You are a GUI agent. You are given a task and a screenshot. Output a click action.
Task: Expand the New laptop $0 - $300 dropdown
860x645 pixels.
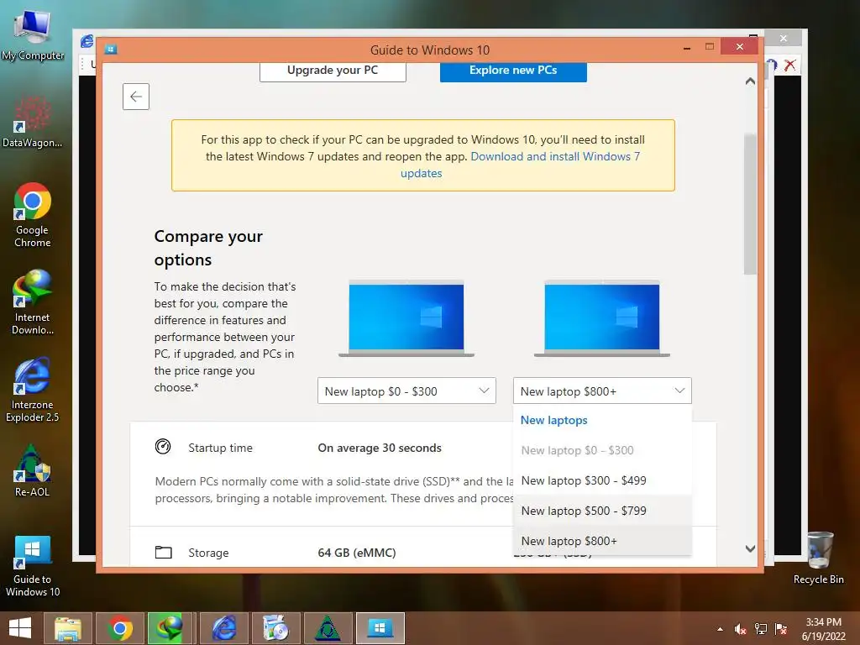pos(406,391)
